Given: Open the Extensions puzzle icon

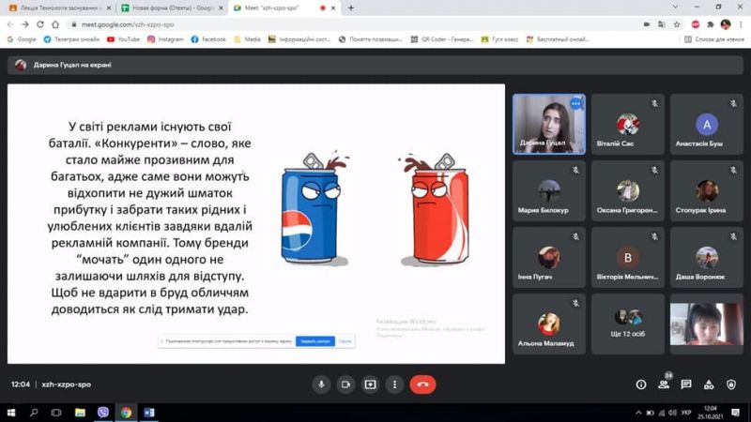Looking at the screenshot, I should pos(711,24).
